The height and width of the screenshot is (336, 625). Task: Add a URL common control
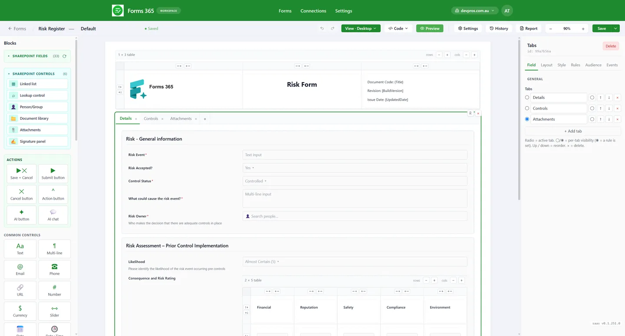coord(20,290)
